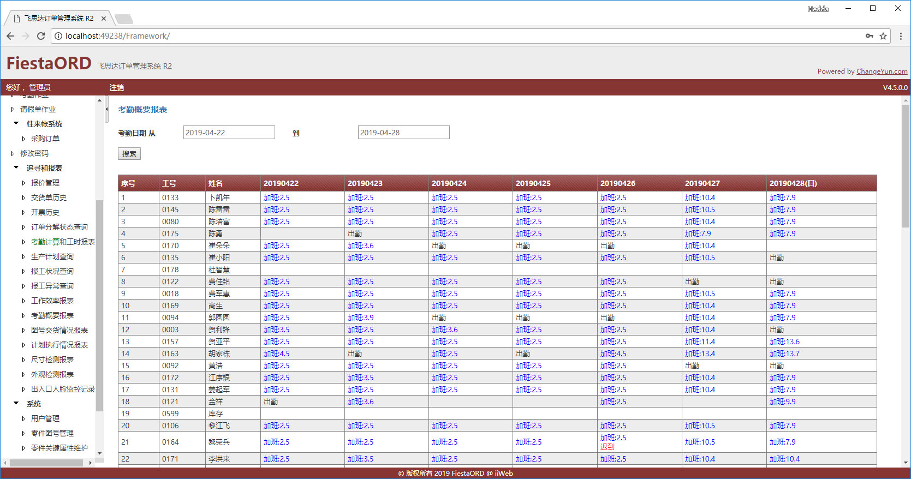Open 报工状况查询 in the sidebar
This screenshot has height=479, width=911.
click(x=52, y=271)
